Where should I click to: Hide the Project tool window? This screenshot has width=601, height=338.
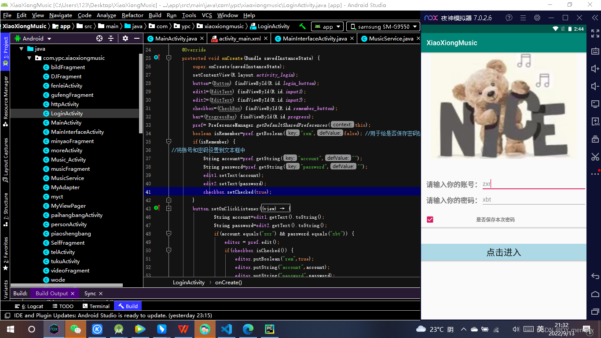coord(136,38)
